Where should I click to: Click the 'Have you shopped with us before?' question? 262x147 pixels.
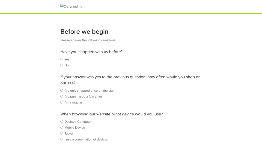[x=91, y=52]
